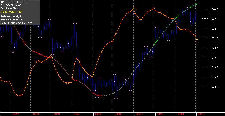Click yellow down arrow at orange line's 09/04 peak
This screenshot has height=116, width=225.
135,11
